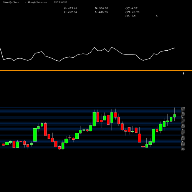Click the last green candlestick on the right
Viewport: 192px width, 192px height.
[x=174, y=116]
